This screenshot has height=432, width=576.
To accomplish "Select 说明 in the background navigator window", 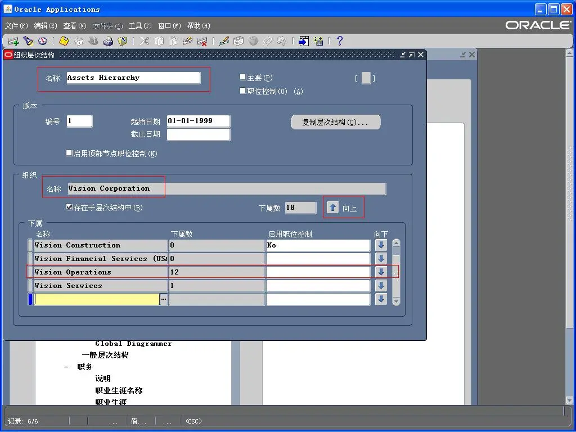I will coord(103,379).
